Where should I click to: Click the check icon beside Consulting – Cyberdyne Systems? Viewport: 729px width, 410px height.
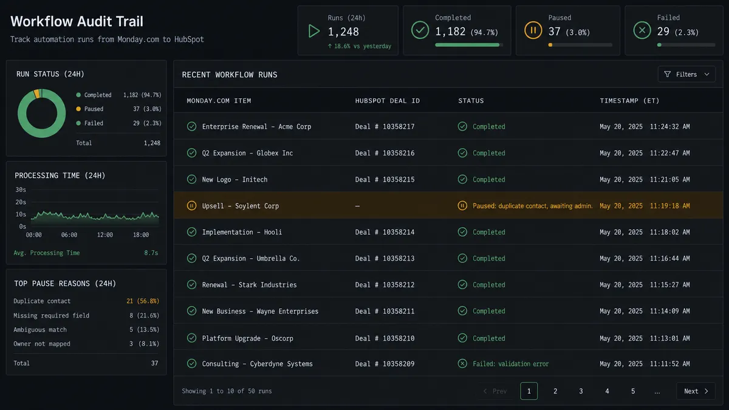(191, 364)
